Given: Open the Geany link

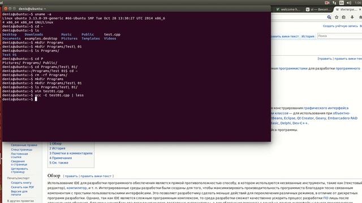Looking at the screenshot, I should coord(321,118).
